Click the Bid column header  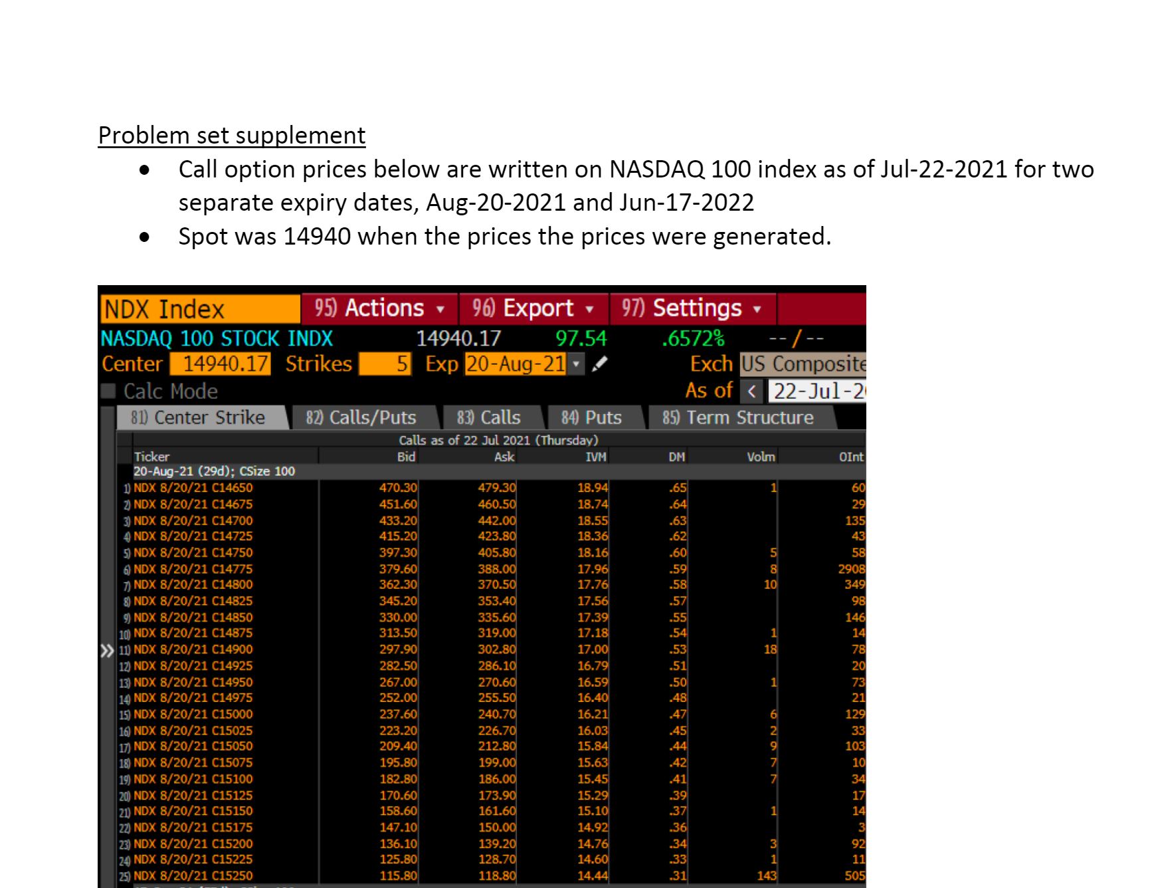click(x=405, y=457)
